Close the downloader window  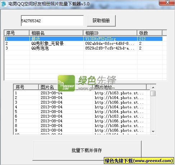click(x=167, y=3)
